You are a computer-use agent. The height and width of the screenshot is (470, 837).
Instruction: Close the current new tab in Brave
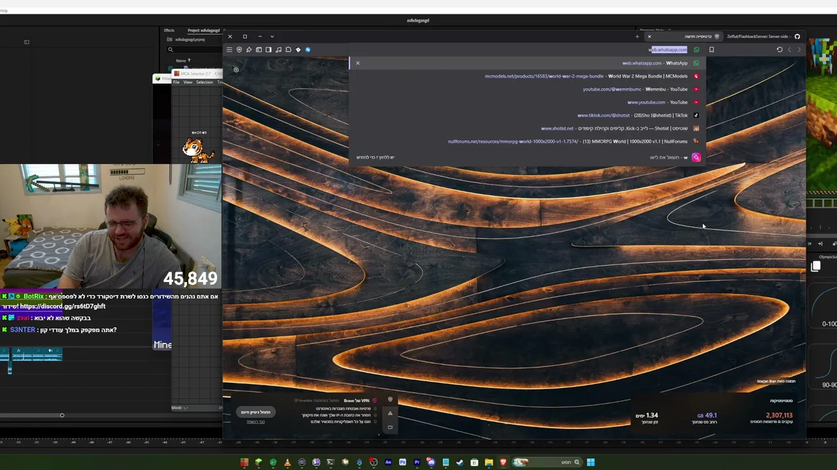(649, 37)
